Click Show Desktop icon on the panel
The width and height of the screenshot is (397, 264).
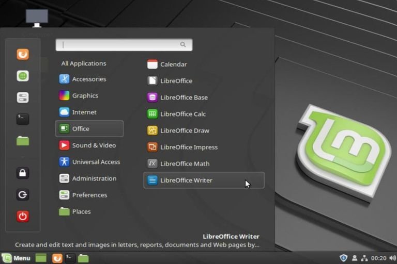click(x=41, y=258)
